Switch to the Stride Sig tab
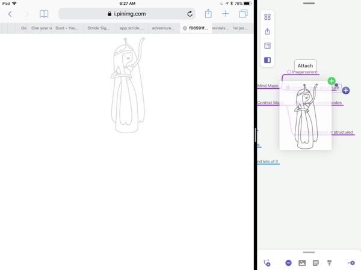361x270 pixels. pyautogui.click(x=100, y=28)
